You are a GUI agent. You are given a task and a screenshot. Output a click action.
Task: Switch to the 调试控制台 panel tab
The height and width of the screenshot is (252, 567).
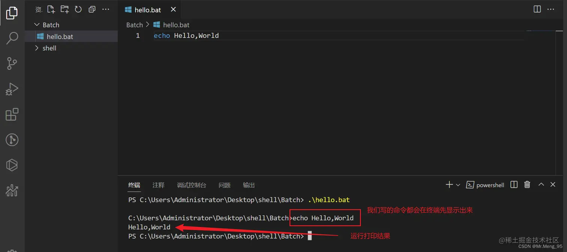tap(192, 185)
